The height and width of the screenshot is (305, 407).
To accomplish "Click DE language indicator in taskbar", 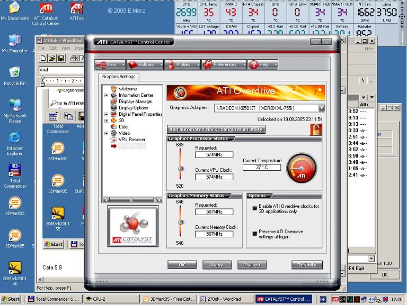I will (323, 299).
